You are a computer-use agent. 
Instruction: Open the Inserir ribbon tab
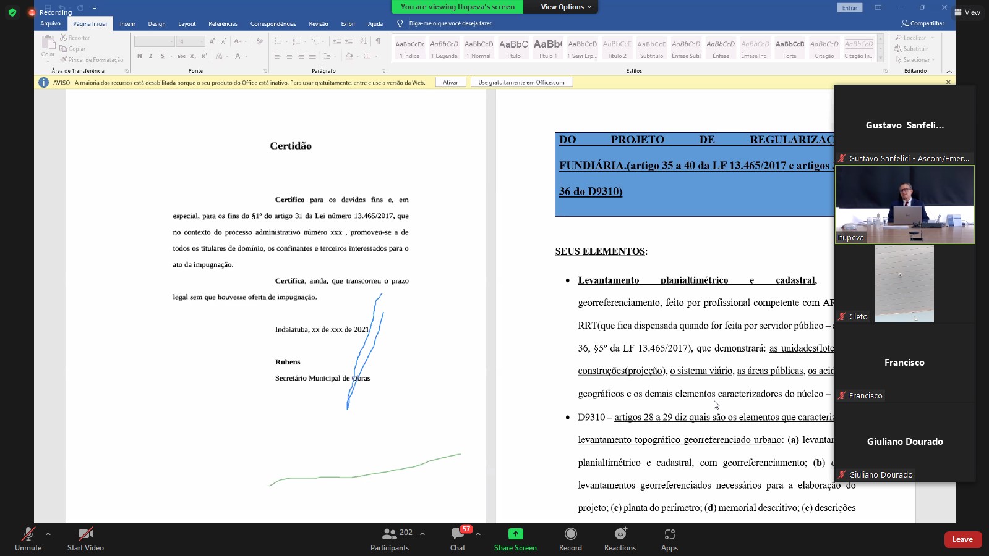[127, 24]
